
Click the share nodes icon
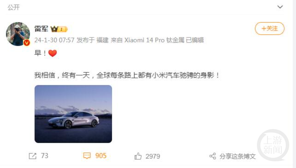tap(213, 156)
